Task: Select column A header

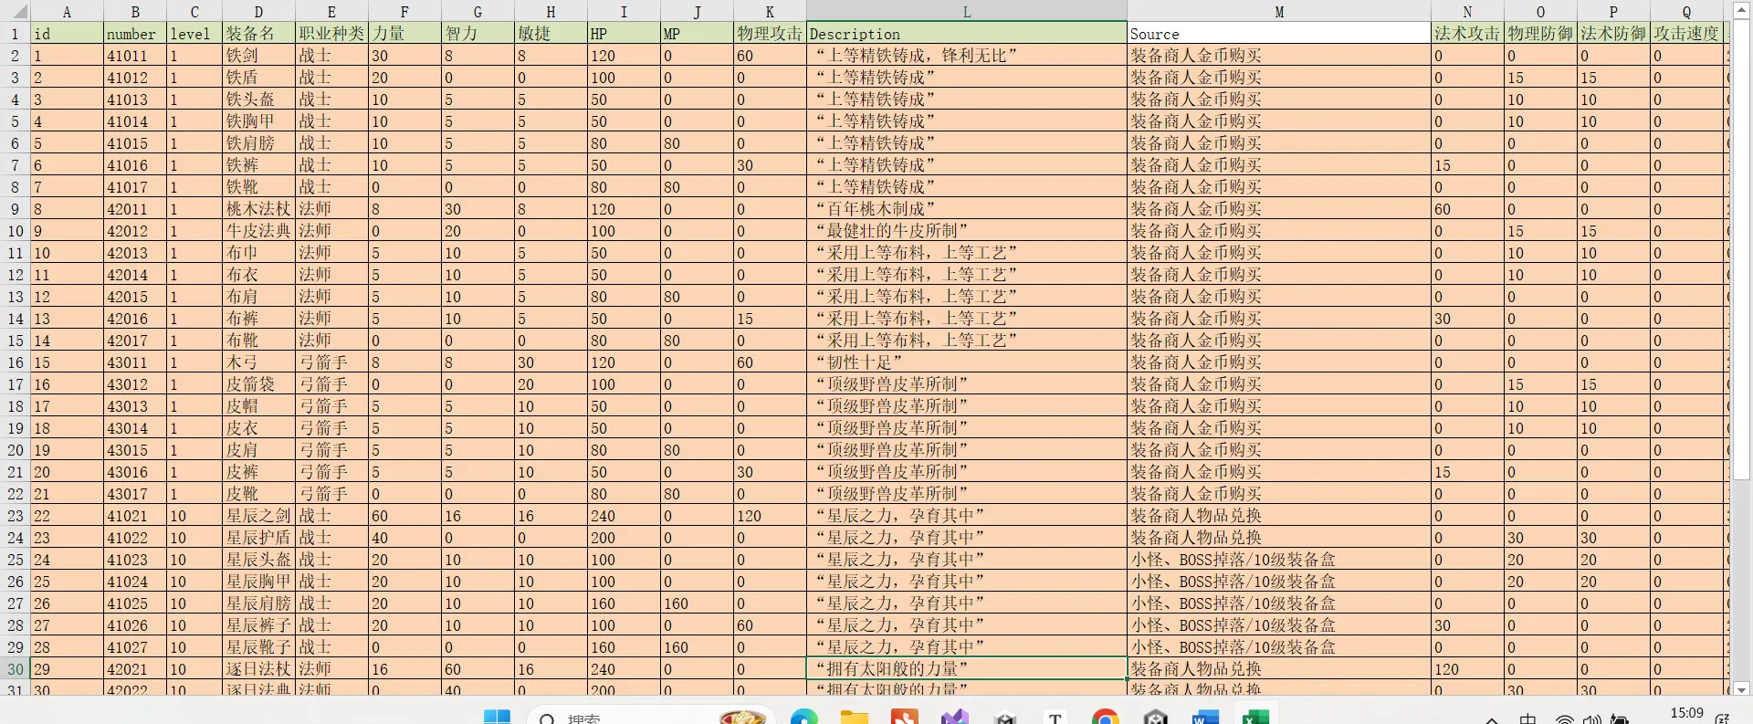Action: click(67, 11)
